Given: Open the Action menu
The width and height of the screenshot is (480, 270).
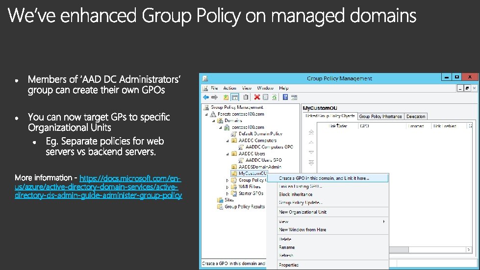Looking at the screenshot, I should click(x=229, y=88).
